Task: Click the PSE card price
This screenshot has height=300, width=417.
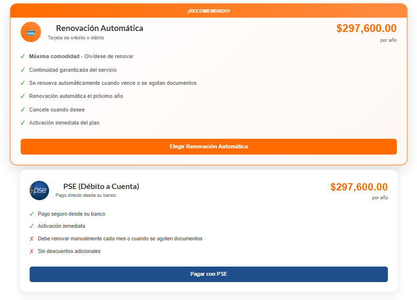Action: pyautogui.click(x=359, y=187)
